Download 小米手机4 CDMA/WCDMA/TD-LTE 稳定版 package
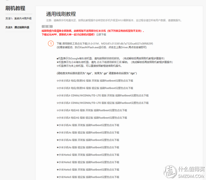The height and width of the screenshot is (180, 206). click(103, 103)
